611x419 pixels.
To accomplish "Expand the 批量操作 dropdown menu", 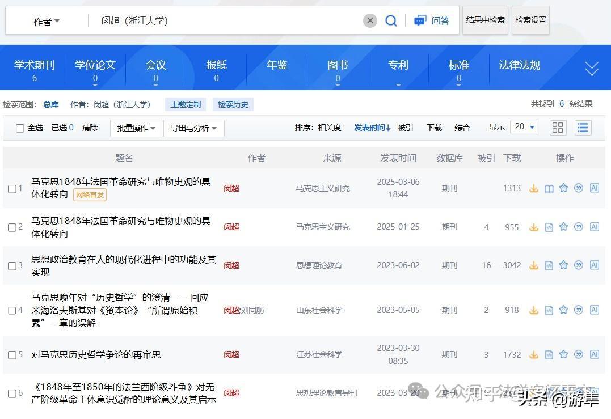I will 136,128.
